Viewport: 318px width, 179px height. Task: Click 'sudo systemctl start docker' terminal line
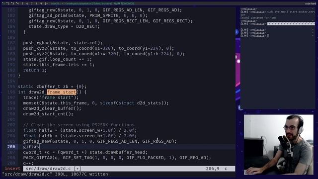click(278, 12)
